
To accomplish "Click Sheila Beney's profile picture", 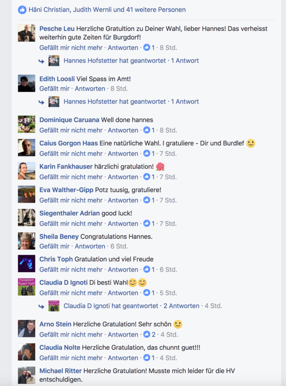I will [27, 241].
